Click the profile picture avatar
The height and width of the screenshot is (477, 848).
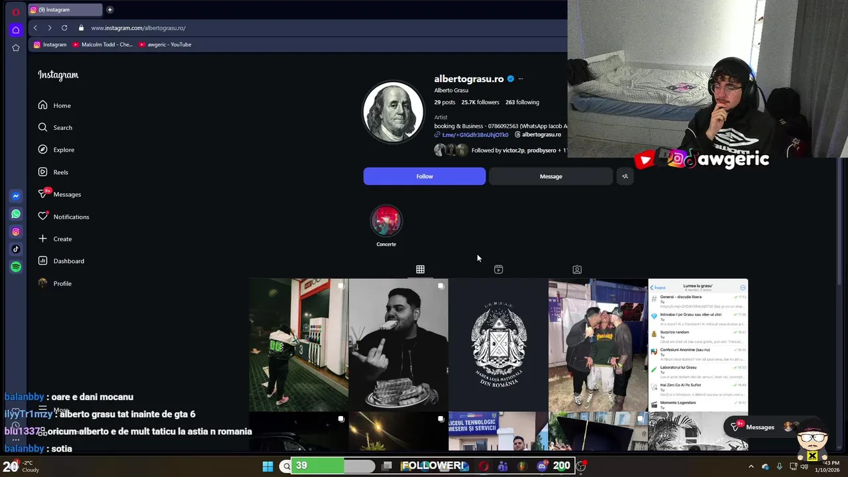(393, 112)
